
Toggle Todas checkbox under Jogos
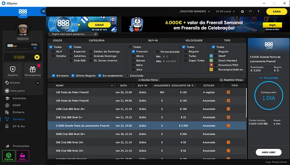51,47
